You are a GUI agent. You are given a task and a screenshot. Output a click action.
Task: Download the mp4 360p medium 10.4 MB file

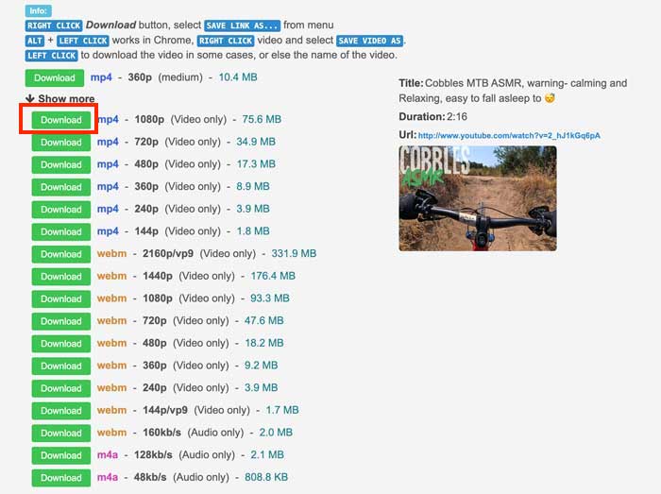point(54,77)
